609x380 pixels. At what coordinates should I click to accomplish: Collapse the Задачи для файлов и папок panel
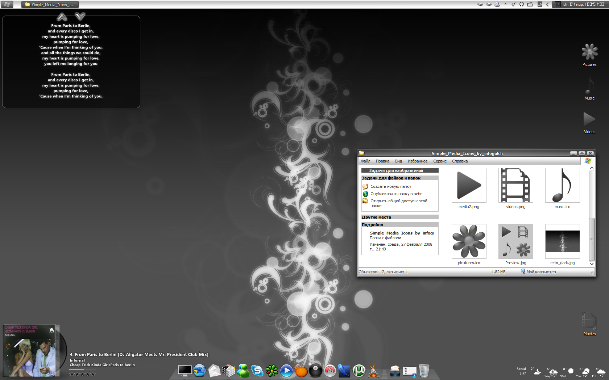click(x=400, y=178)
